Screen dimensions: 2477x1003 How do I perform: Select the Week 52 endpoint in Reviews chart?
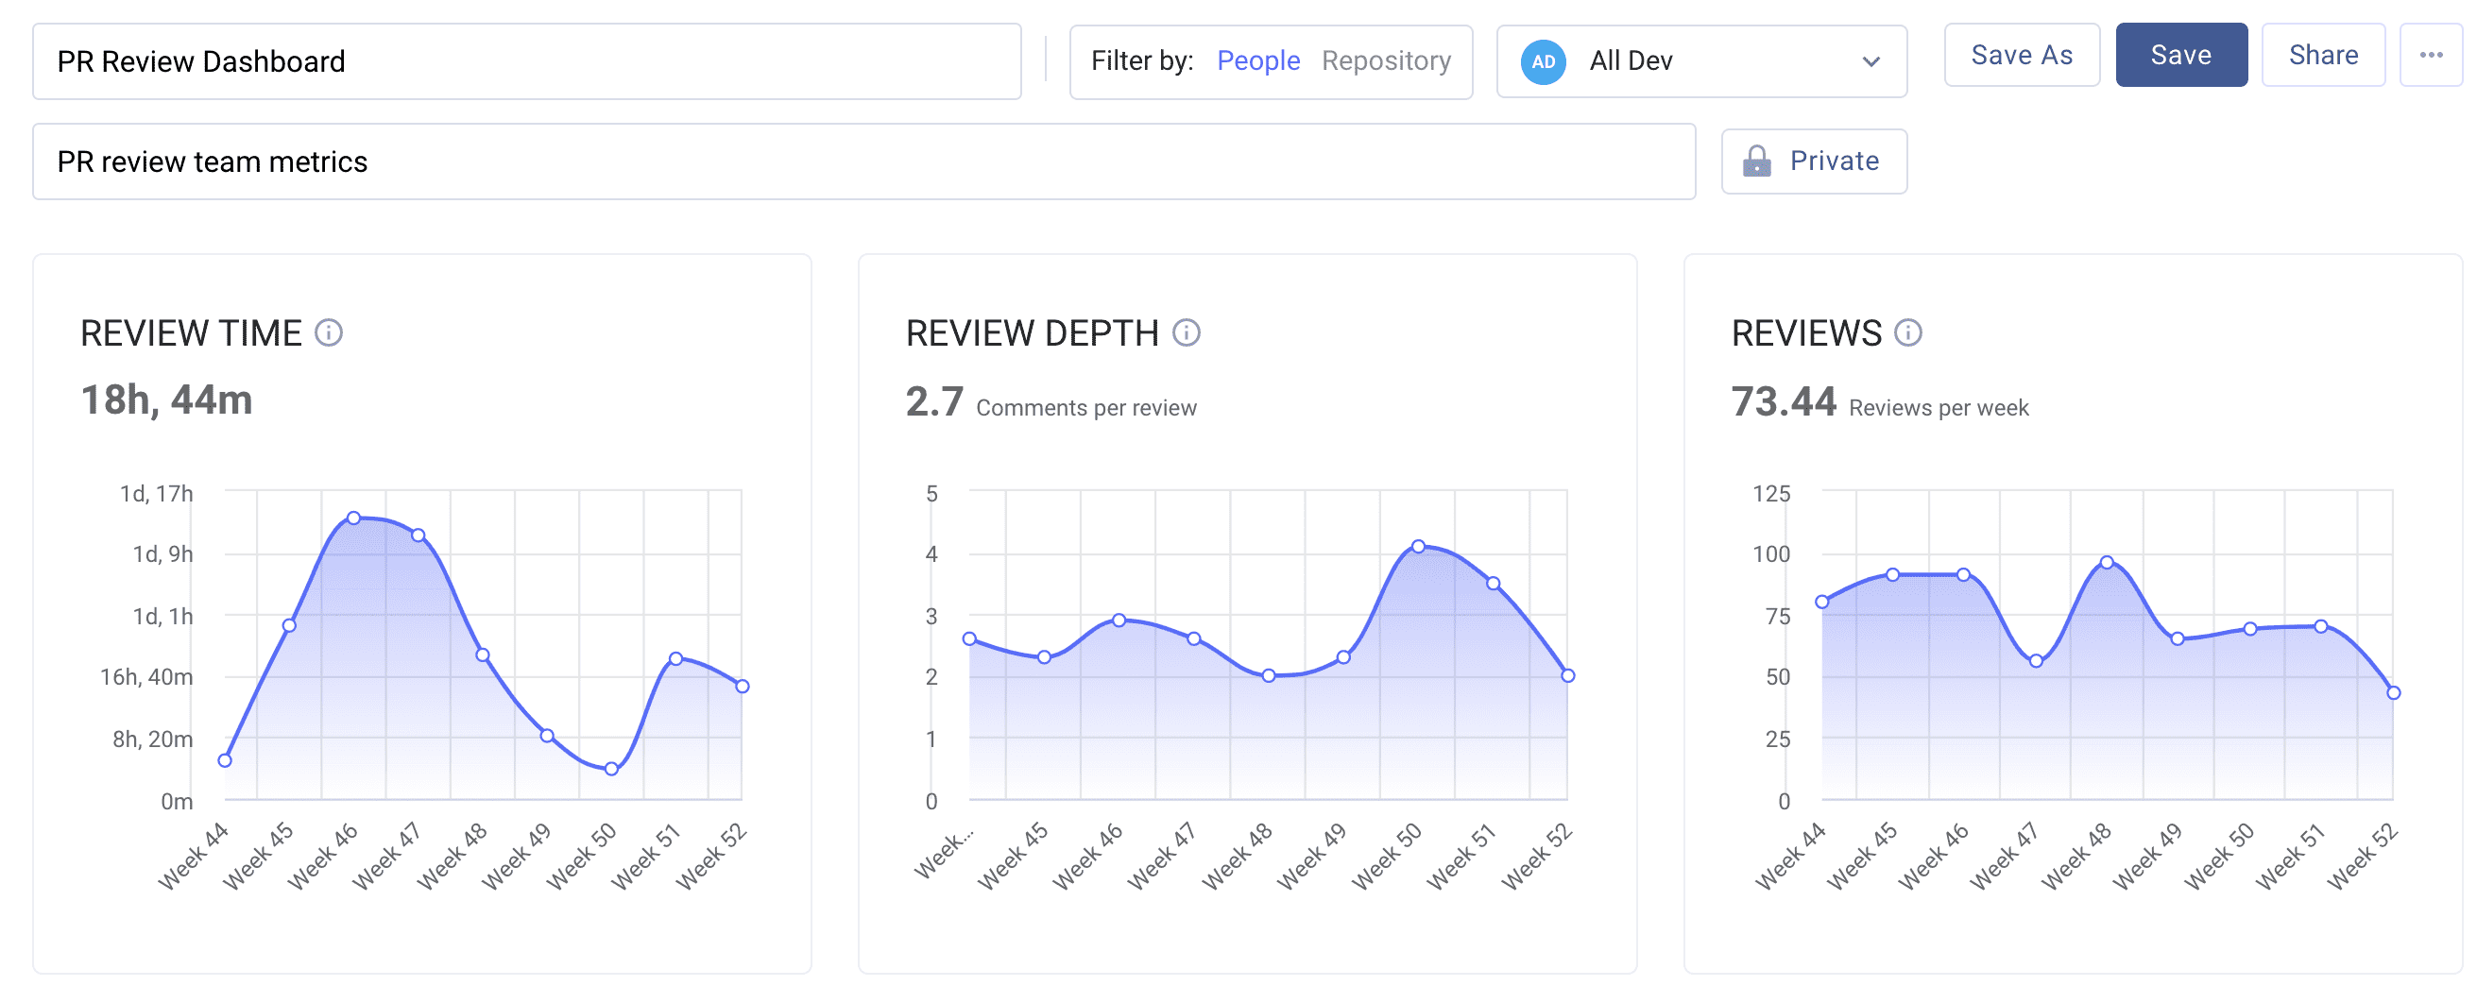[x=2393, y=692]
